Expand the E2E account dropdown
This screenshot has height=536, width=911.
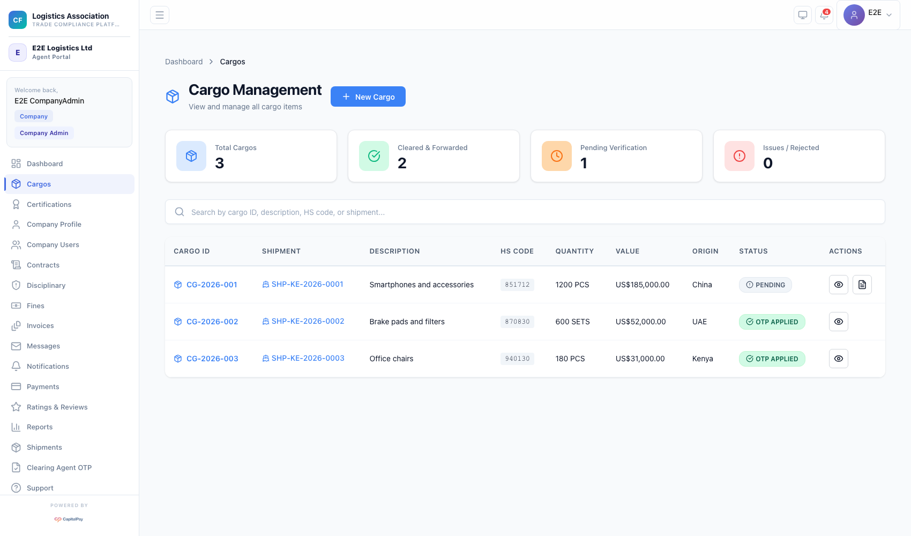[x=868, y=13]
